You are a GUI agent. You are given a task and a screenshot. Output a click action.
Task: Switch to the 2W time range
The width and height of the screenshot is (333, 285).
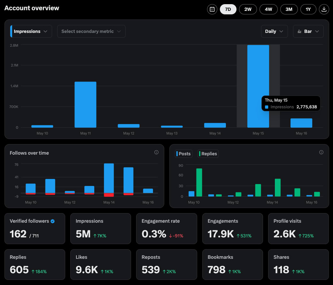(x=248, y=9)
